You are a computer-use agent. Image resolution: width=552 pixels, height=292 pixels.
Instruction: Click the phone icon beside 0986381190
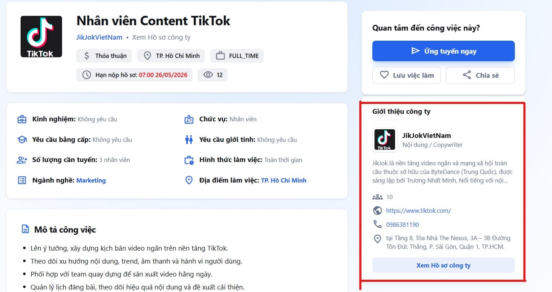click(377, 225)
